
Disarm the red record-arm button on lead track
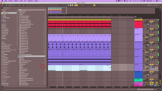157,64
